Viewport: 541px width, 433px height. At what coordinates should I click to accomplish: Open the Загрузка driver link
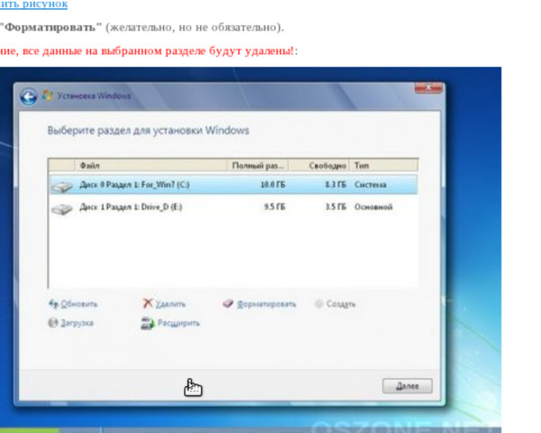pos(77,323)
